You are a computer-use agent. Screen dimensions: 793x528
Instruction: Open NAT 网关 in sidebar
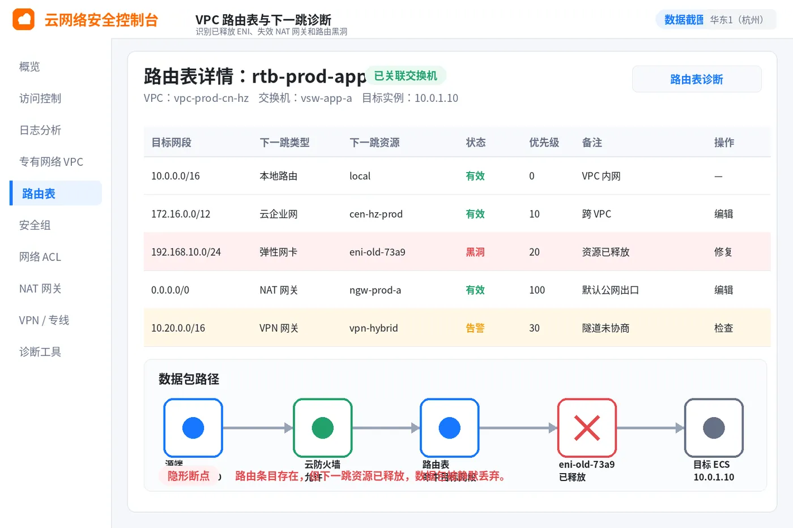(40, 289)
